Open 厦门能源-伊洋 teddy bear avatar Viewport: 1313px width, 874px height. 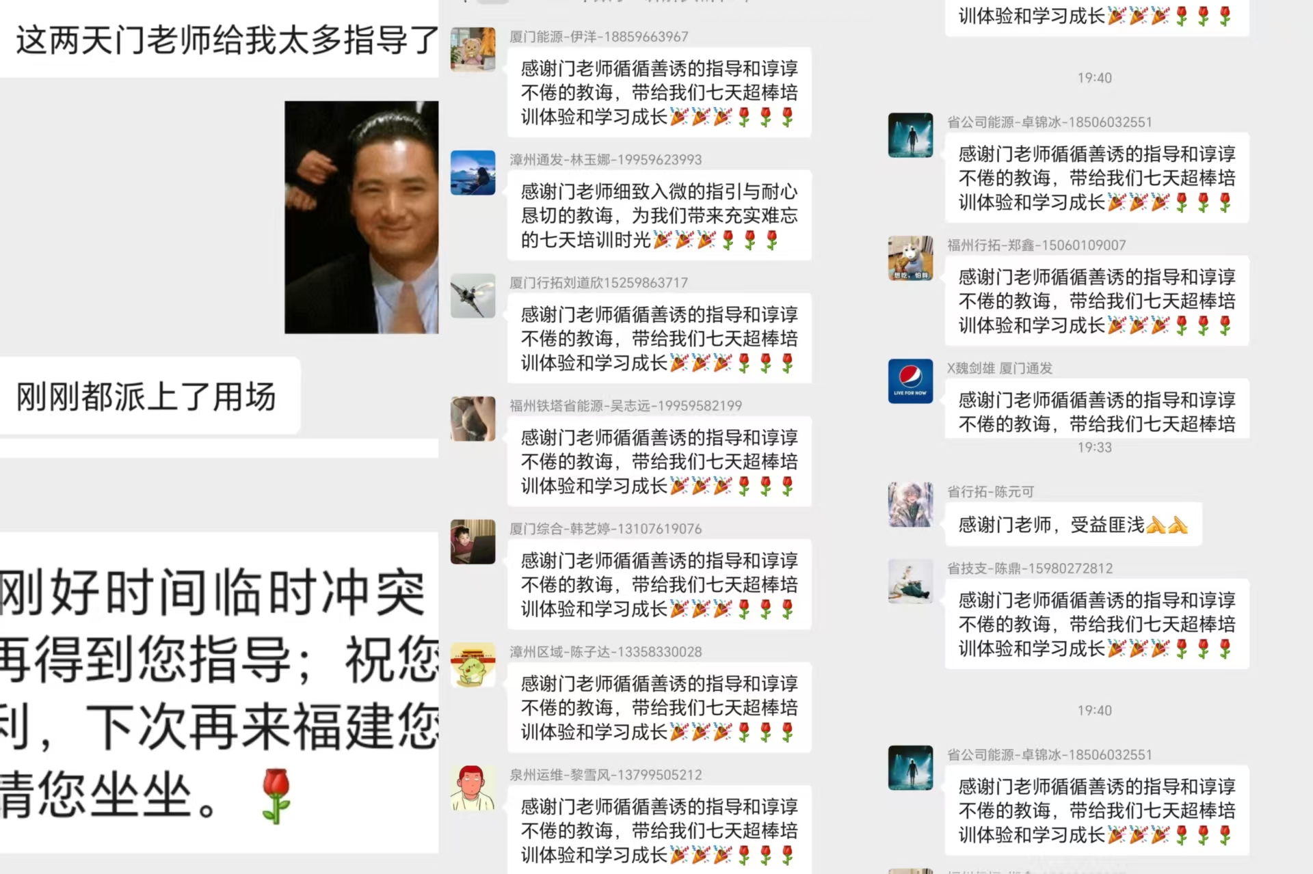click(473, 49)
